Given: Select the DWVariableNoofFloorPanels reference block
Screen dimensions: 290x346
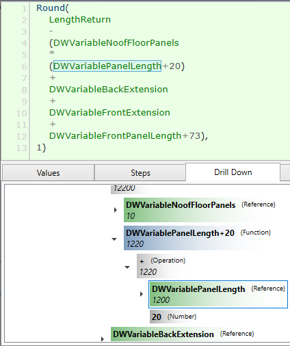Looking at the screenshot, I should click(x=200, y=210).
